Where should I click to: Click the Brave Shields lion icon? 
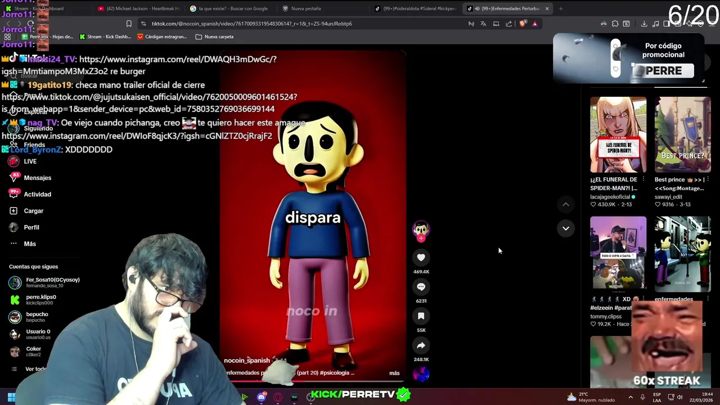pos(523,24)
